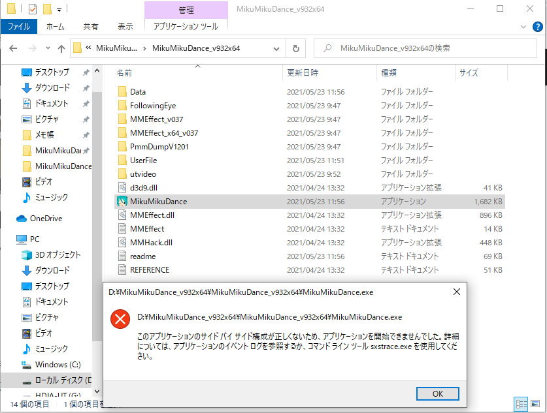Click the refresh button beside address bar
Viewport: 547px width, 413px height.
point(296,48)
